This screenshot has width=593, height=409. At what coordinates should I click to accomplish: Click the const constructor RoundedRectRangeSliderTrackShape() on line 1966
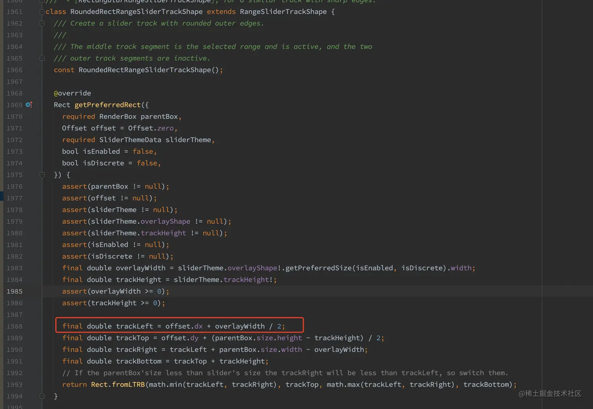[x=149, y=70]
